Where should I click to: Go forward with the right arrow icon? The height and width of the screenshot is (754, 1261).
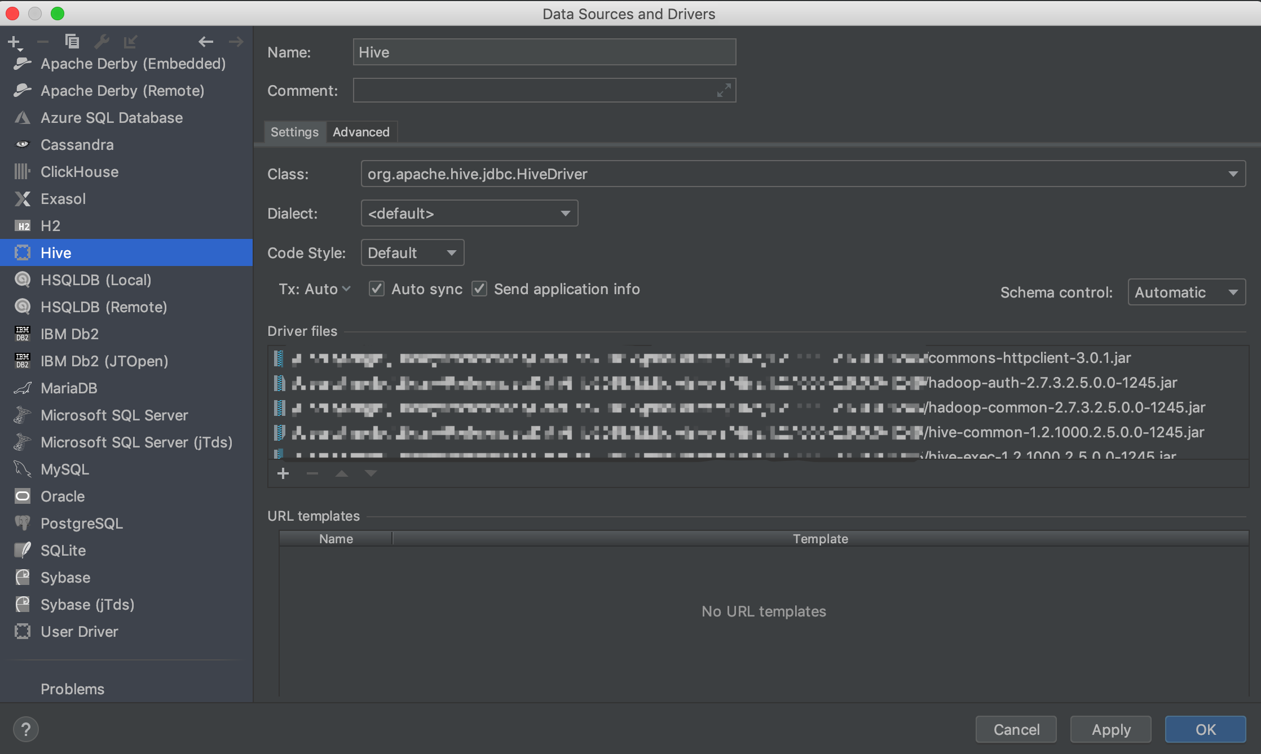(236, 42)
